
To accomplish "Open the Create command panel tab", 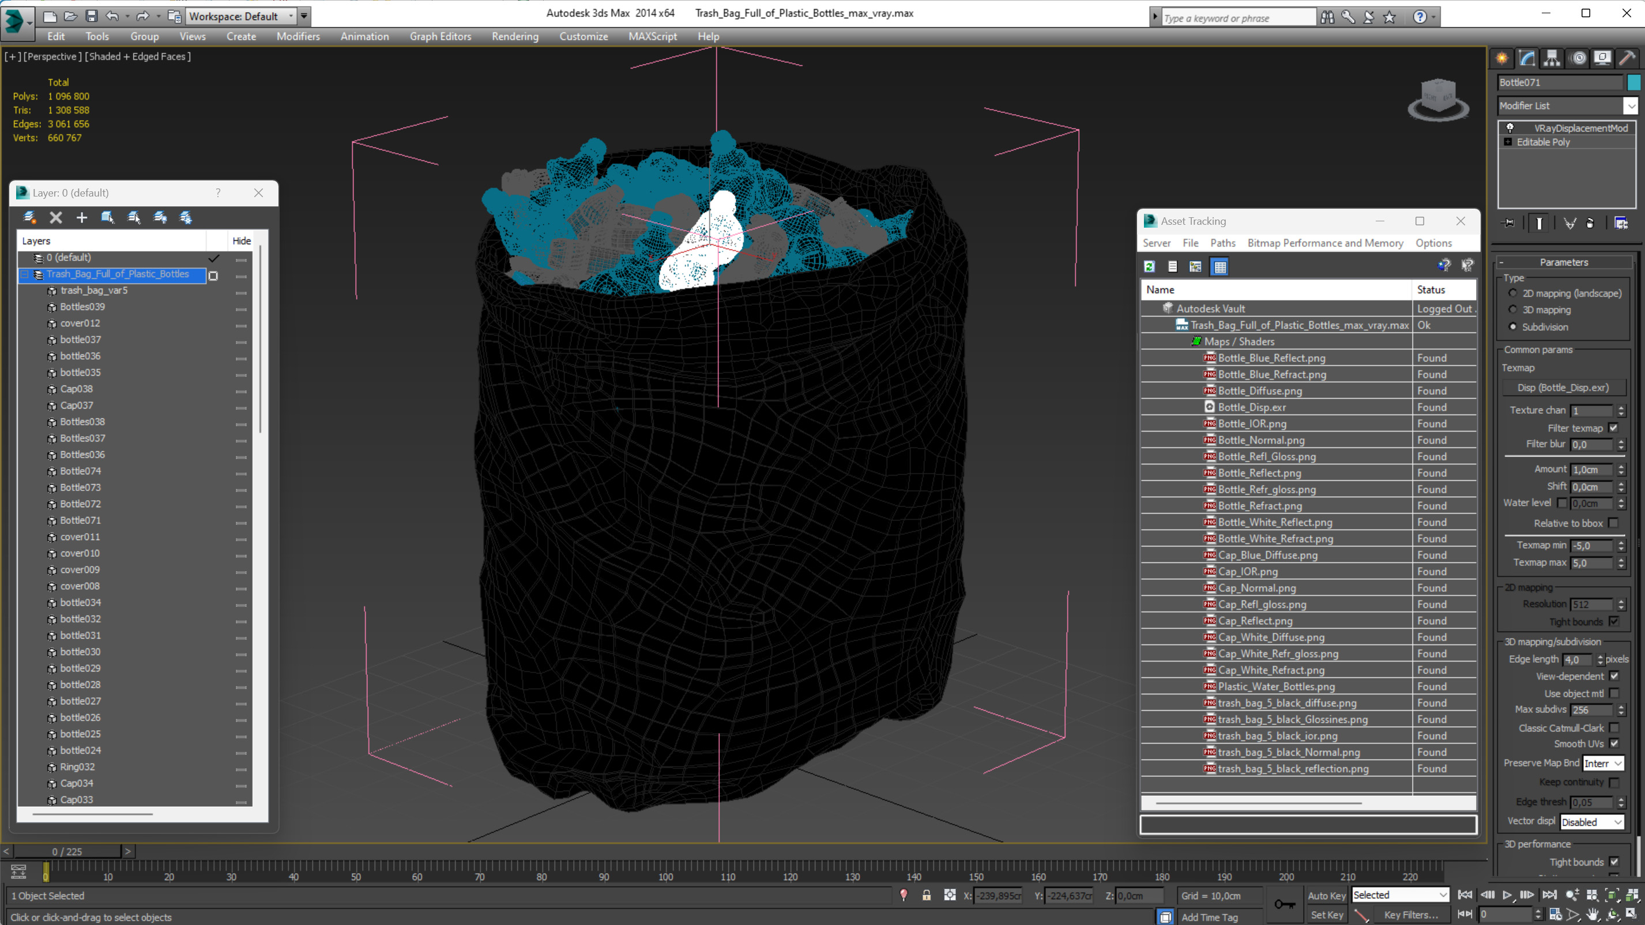I will [1502, 58].
